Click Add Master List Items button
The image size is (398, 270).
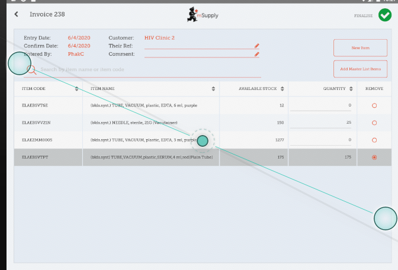361,69
